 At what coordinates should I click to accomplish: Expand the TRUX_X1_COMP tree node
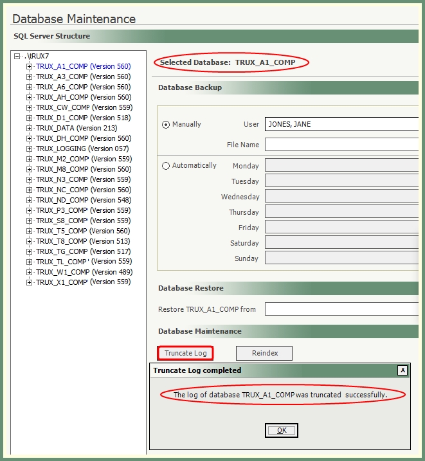(29, 282)
